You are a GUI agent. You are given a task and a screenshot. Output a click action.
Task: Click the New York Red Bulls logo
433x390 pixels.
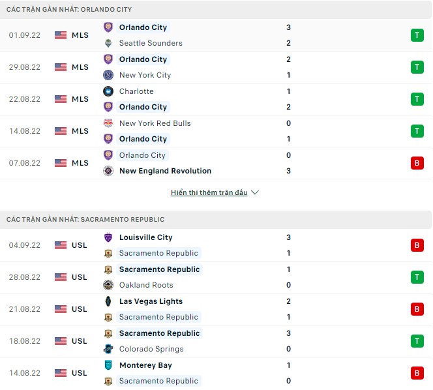point(108,123)
